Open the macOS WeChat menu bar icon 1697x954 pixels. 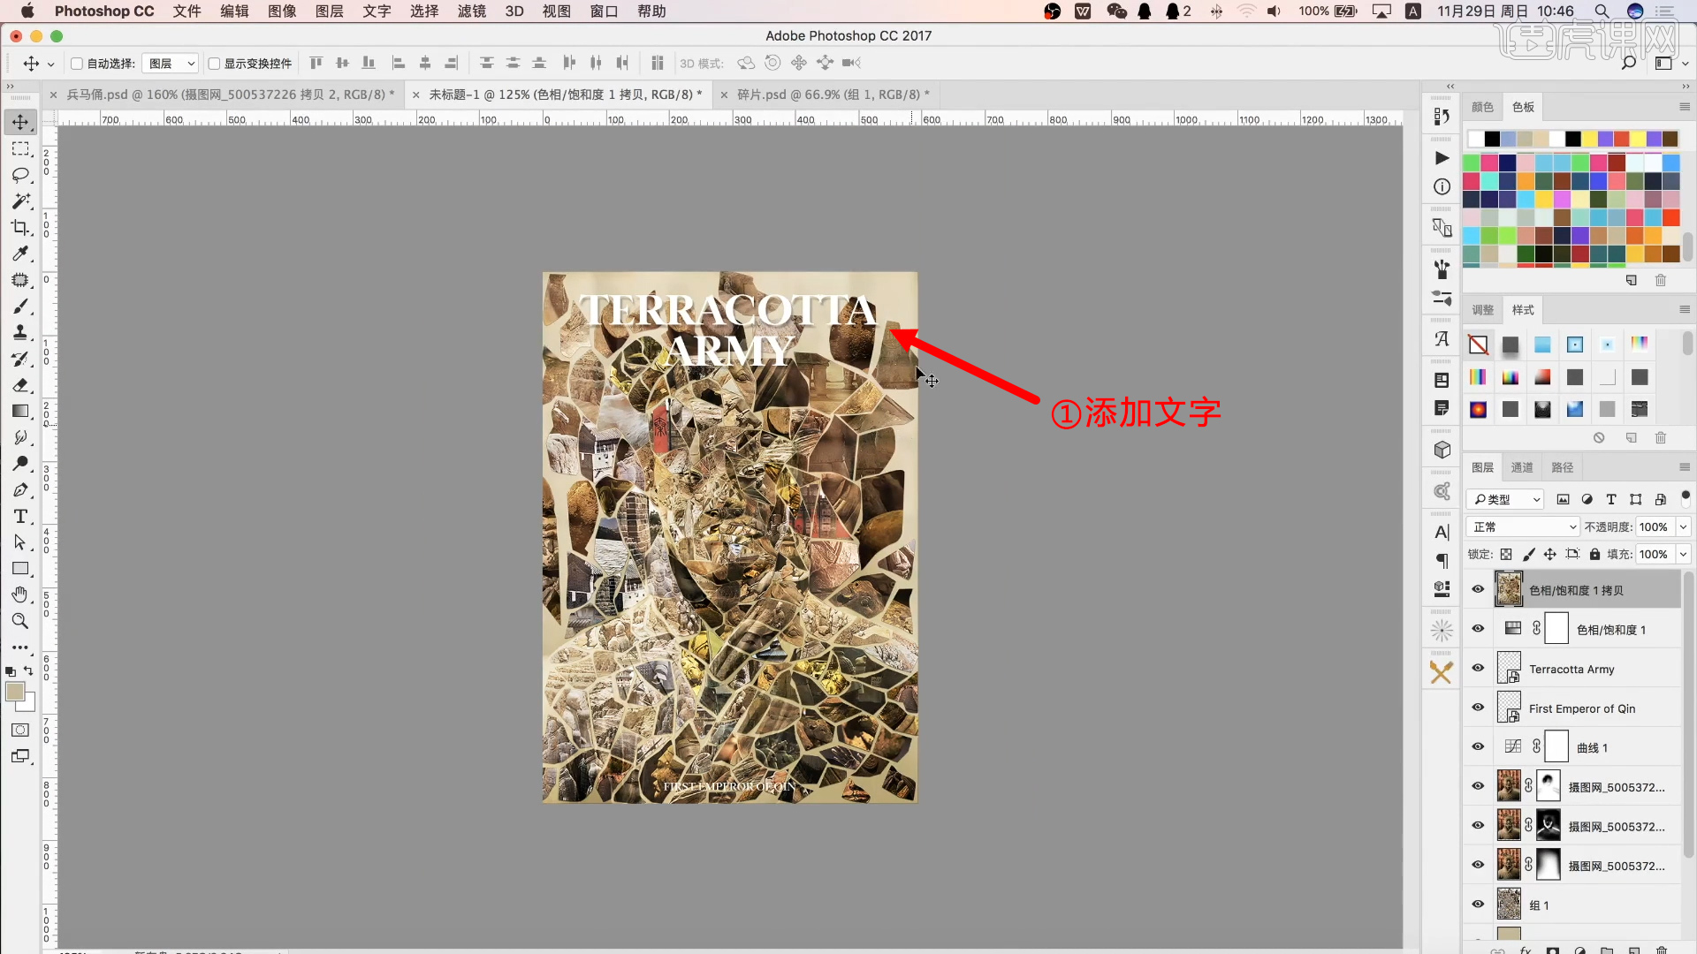1116,11
